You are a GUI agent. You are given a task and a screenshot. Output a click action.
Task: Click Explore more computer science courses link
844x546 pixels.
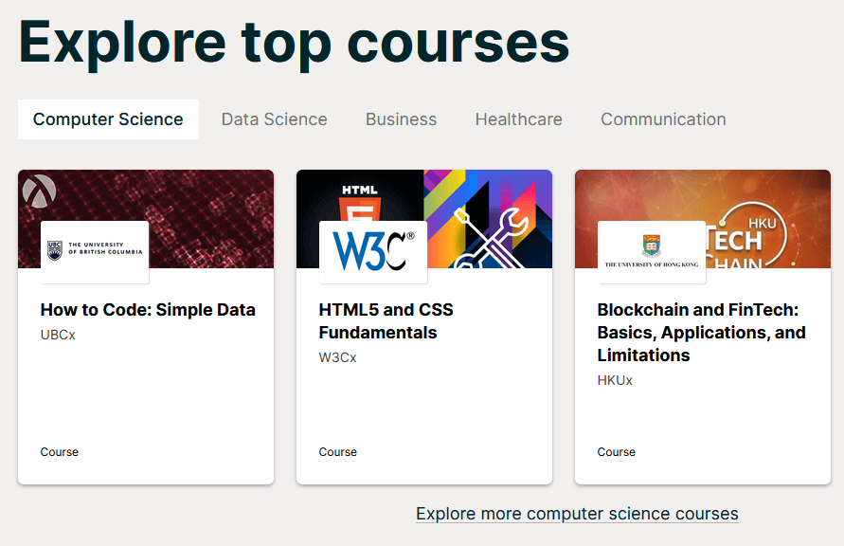click(577, 514)
